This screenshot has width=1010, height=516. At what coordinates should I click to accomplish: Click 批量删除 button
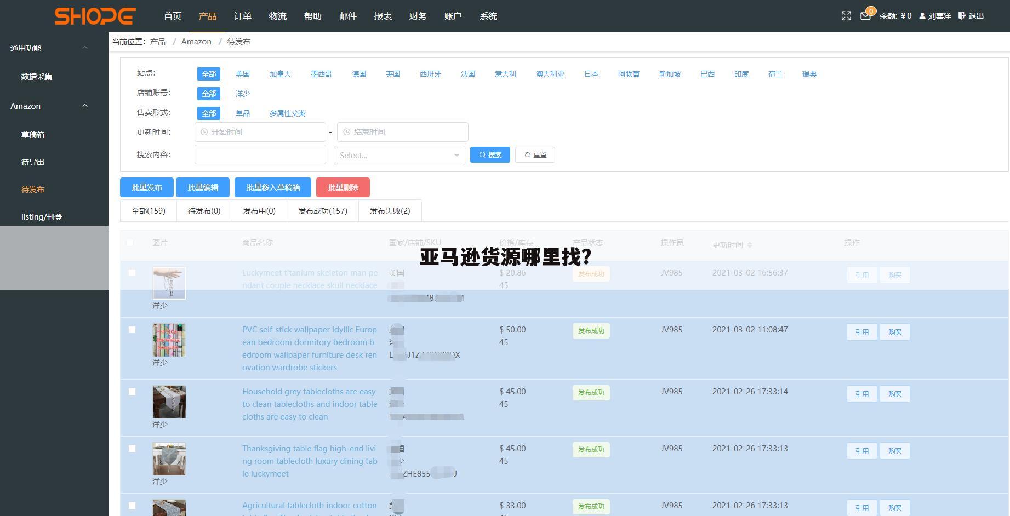(x=343, y=187)
